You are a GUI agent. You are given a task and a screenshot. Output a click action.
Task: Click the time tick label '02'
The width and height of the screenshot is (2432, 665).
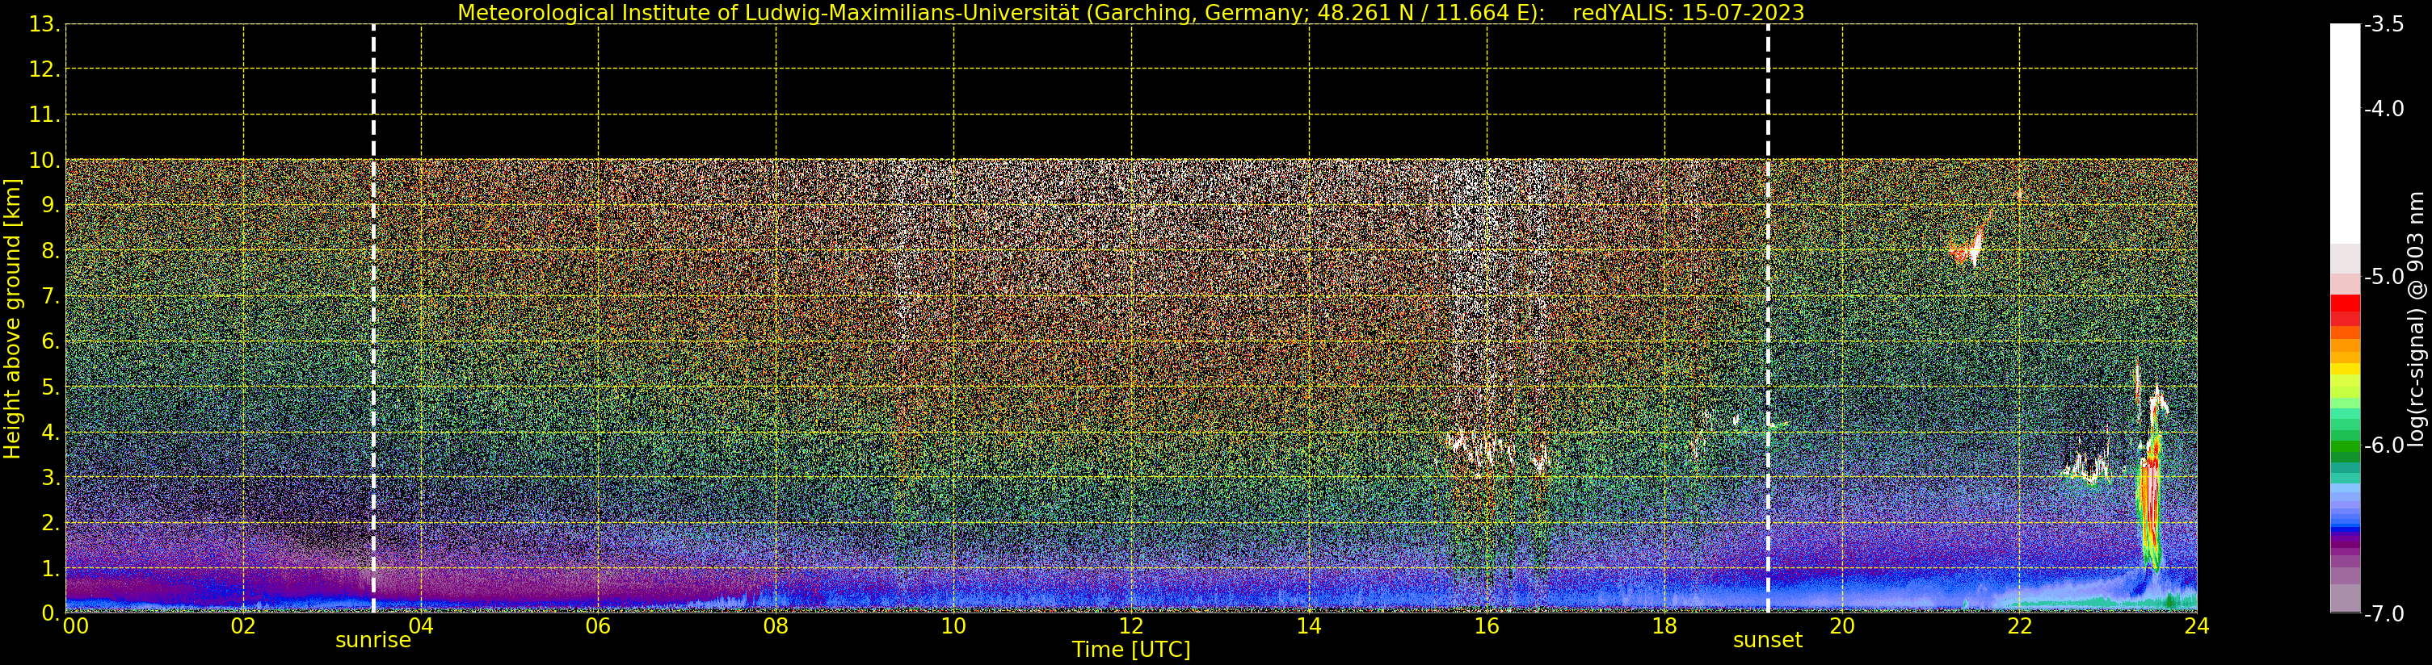243,626
